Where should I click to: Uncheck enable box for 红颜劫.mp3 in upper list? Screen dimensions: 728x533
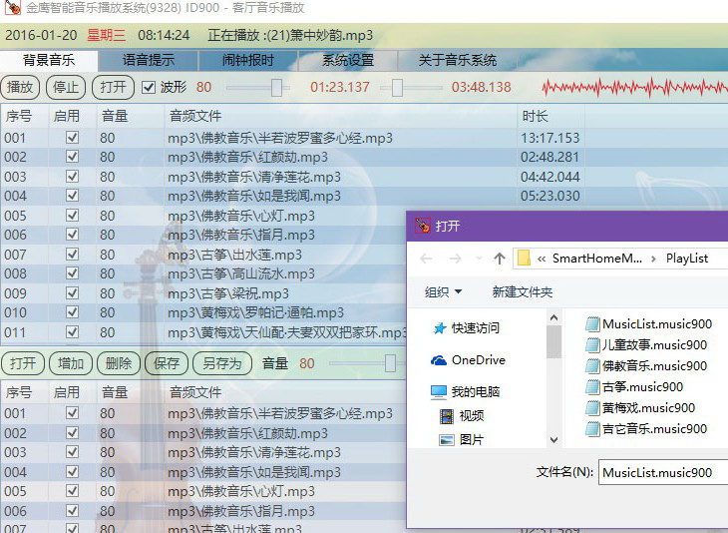[72, 157]
